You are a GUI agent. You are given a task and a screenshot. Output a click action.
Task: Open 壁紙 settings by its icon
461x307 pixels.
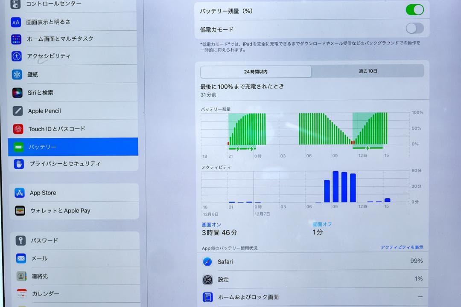(17, 75)
